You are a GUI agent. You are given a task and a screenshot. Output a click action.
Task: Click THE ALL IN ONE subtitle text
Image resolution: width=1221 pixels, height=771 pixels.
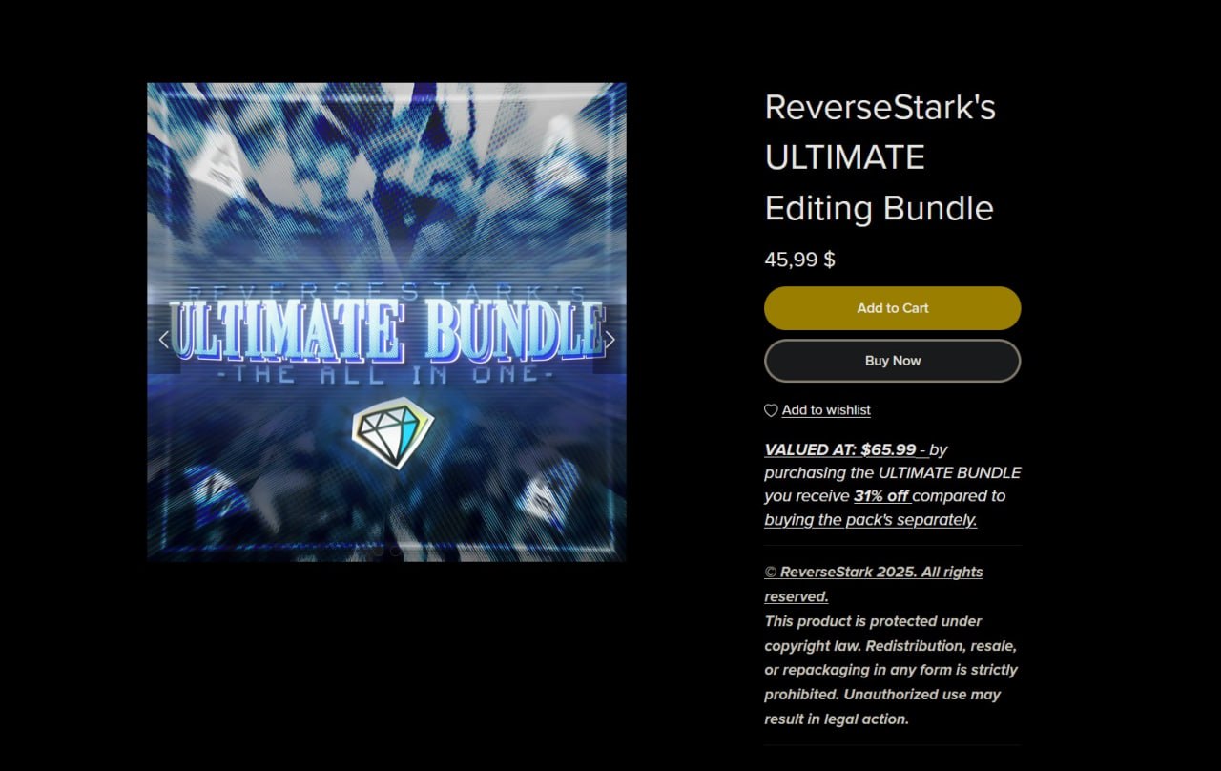385,375
